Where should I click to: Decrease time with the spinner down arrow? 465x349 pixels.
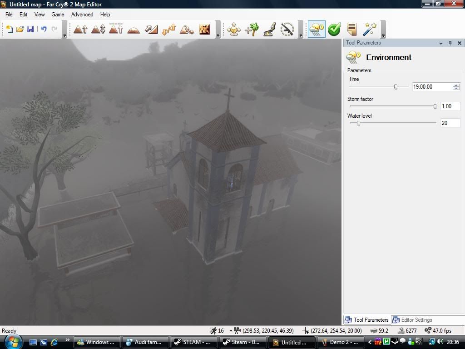pyautogui.click(x=456, y=89)
